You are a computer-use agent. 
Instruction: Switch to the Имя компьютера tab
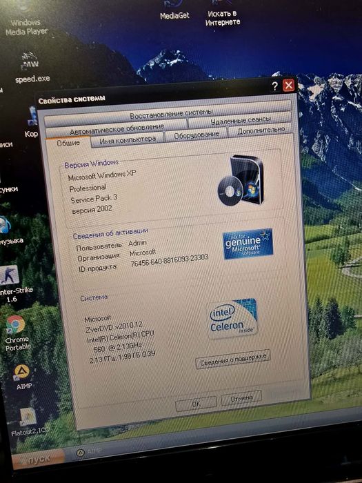128,139
